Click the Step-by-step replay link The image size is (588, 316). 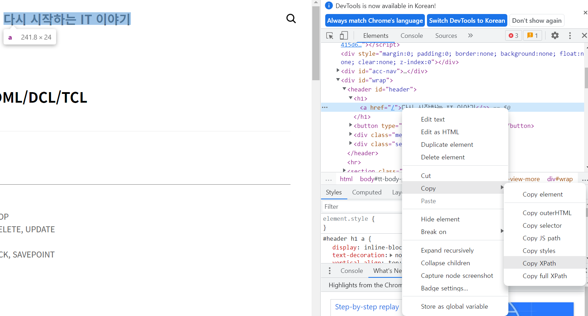click(367, 307)
